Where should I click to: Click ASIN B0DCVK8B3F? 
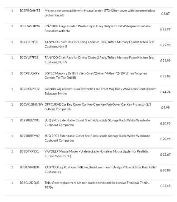[30, 167]
